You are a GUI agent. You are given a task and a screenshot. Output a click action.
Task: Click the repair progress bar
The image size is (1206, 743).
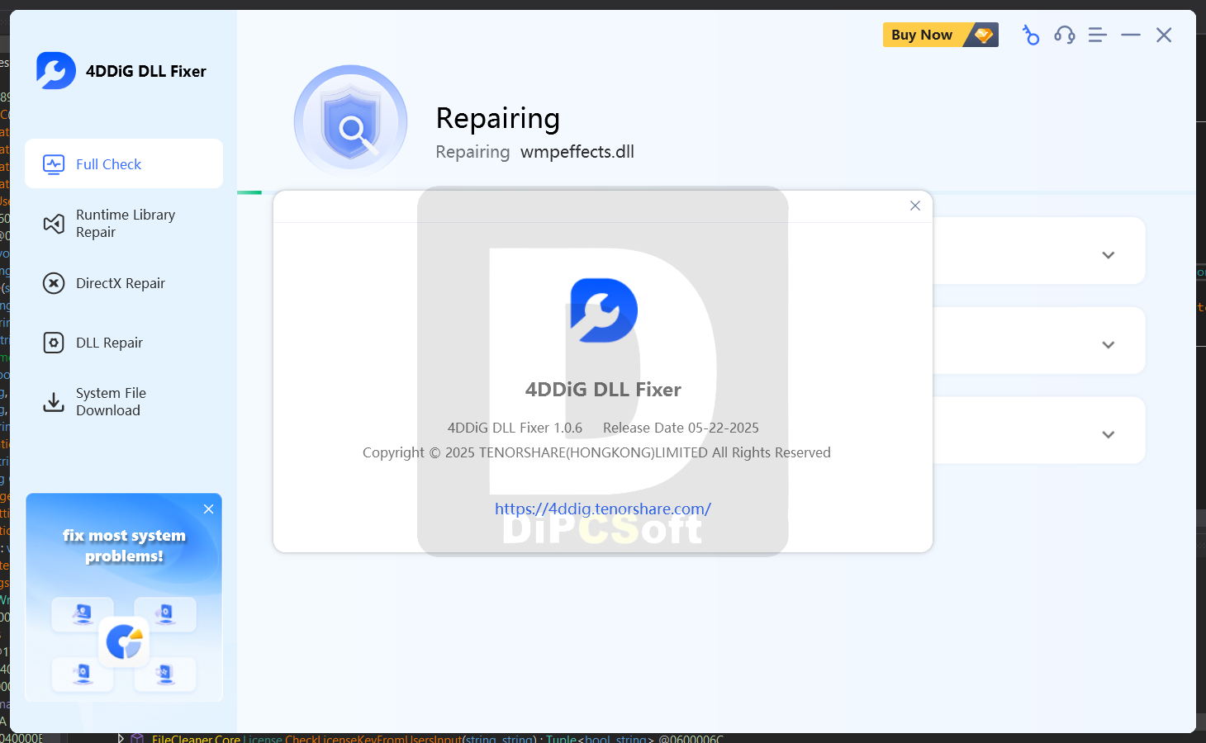716,192
